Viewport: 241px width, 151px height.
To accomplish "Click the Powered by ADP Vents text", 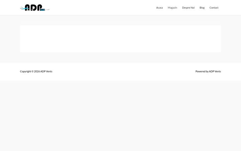I will 208,71.
